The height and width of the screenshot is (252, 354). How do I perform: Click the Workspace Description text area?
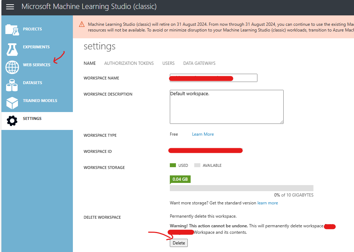227,107
